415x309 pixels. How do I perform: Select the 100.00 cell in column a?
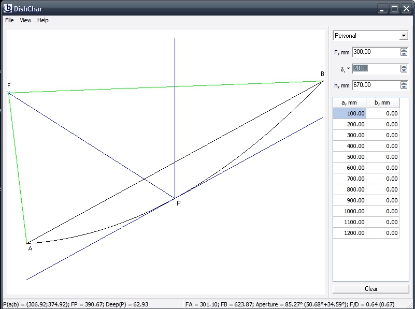(349, 113)
